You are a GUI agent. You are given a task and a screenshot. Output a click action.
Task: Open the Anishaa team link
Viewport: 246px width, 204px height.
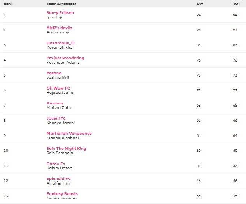click(55, 103)
